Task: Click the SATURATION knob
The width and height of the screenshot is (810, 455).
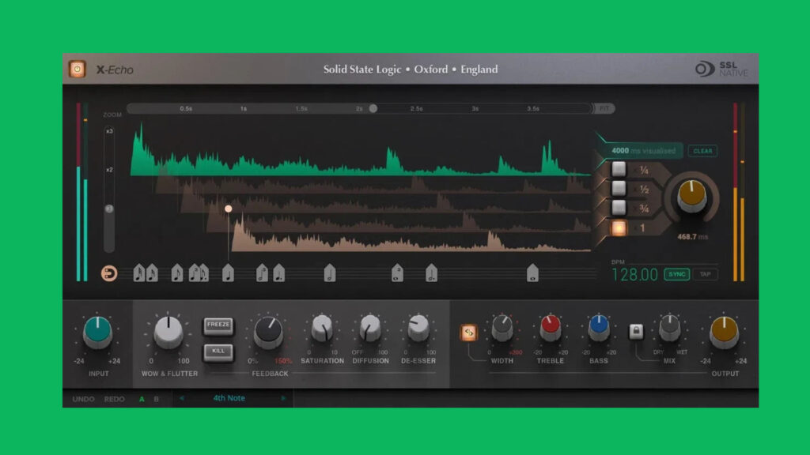Action: 322,328
